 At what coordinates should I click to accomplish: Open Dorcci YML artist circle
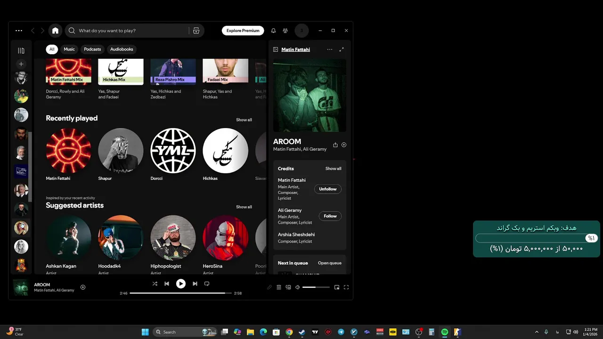point(173,151)
